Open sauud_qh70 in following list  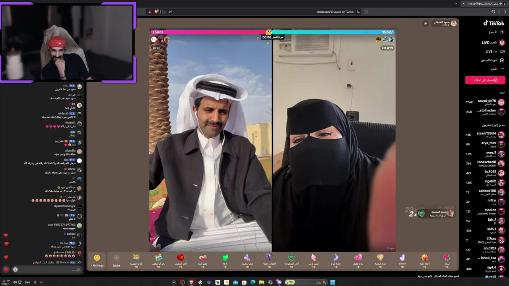pyautogui.click(x=486, y=102)
